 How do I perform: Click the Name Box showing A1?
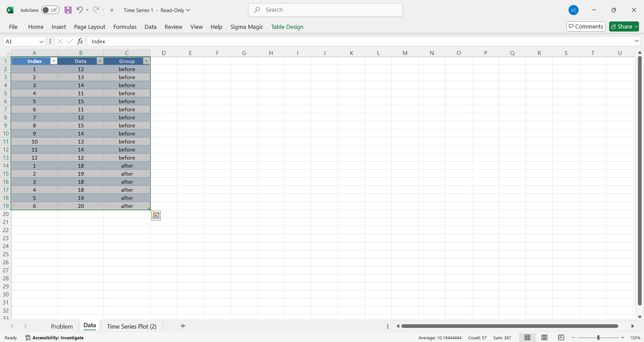pyautogui.click(x=21, y=42)
